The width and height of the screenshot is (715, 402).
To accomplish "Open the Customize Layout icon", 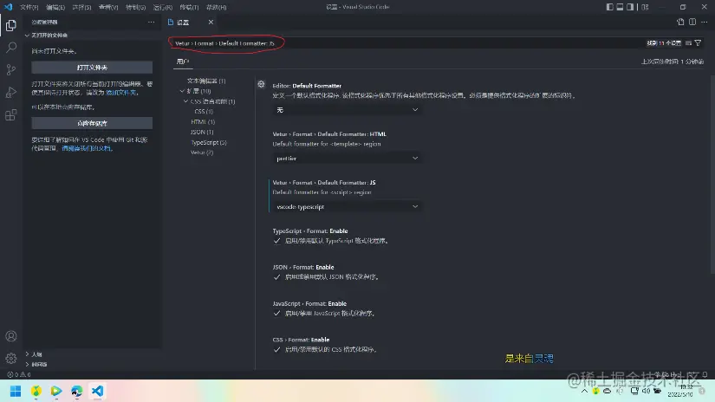I will click(x=645, y=7).
